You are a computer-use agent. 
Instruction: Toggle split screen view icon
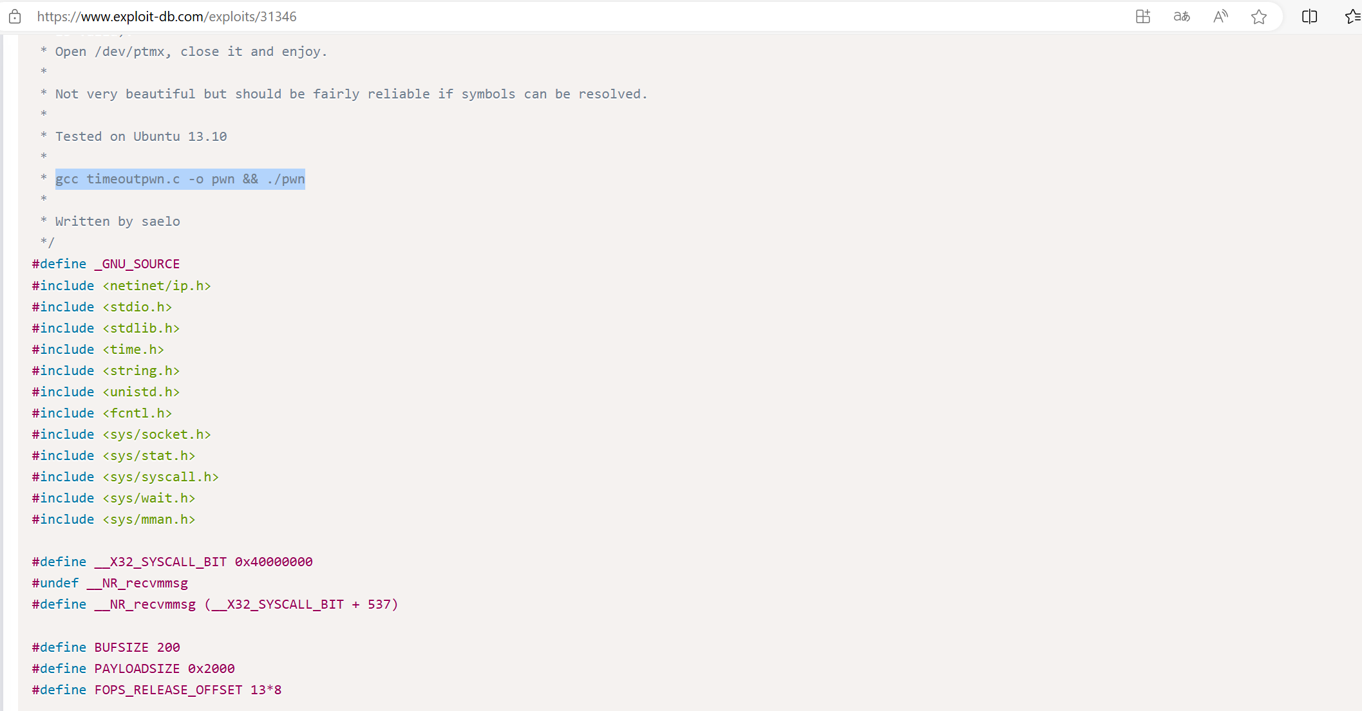[x=1309, y=17]
